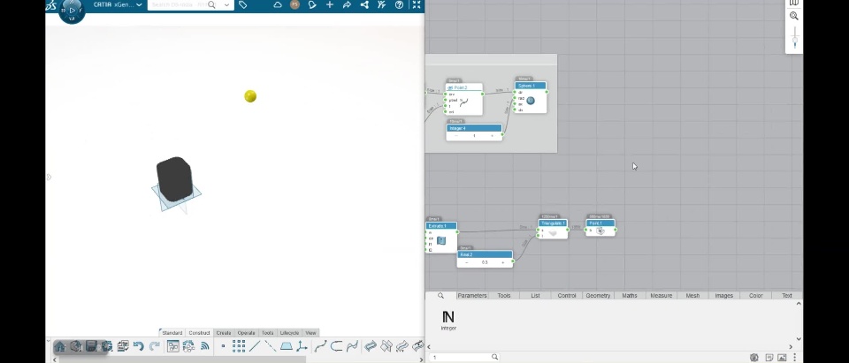
Task: Click the tools icon beside help
Action: pyautogui.click(x=382, y=5)
